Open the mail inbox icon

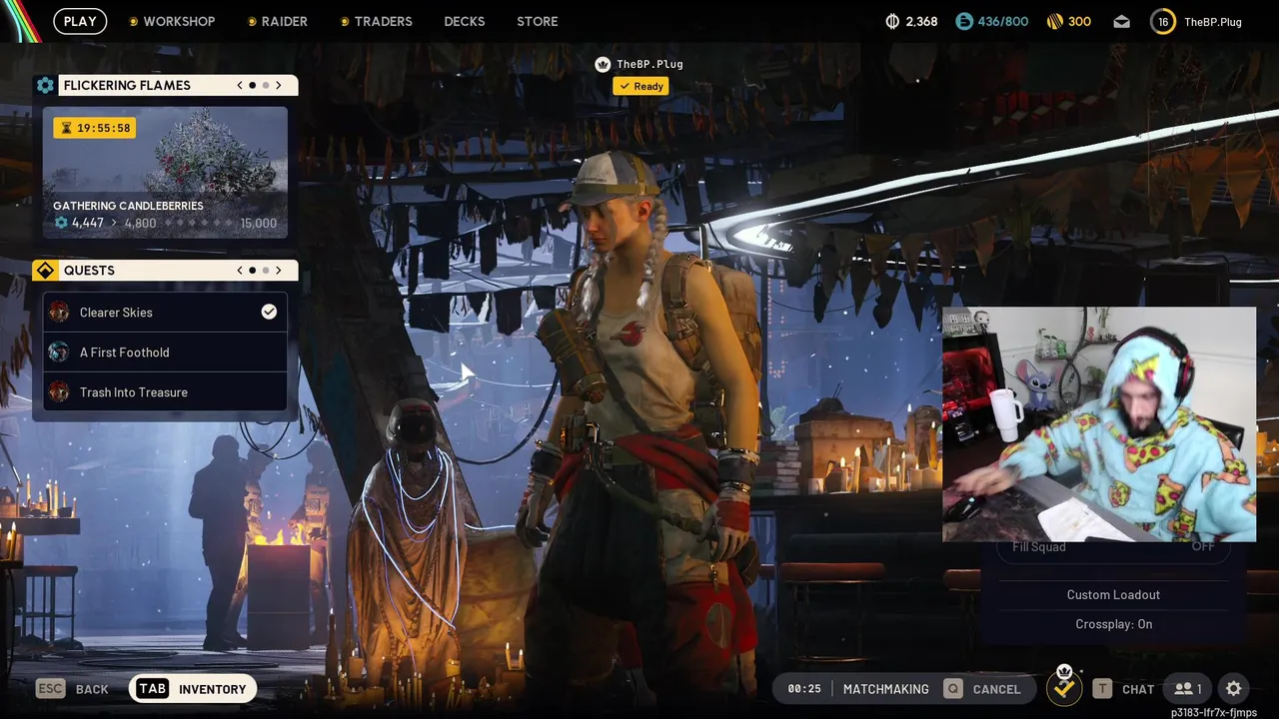[x=1121, y=22]
